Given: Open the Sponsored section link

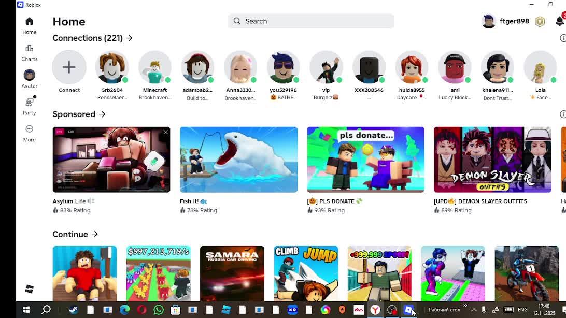Looking at the screenshot, I should click(79, 114).
